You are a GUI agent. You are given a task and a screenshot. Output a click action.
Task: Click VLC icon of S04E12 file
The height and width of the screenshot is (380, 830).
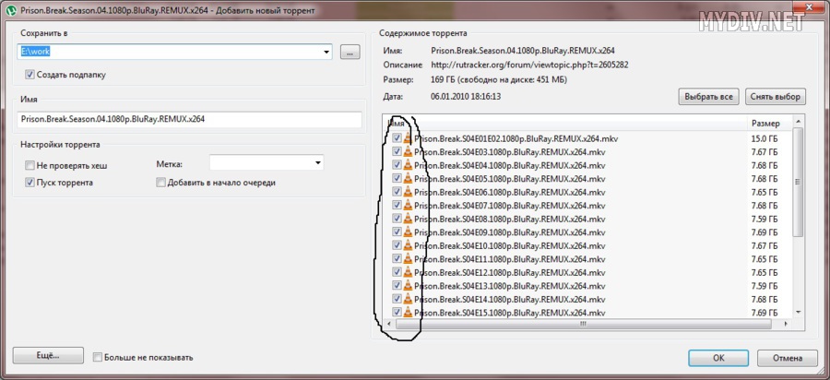(408, 272)
